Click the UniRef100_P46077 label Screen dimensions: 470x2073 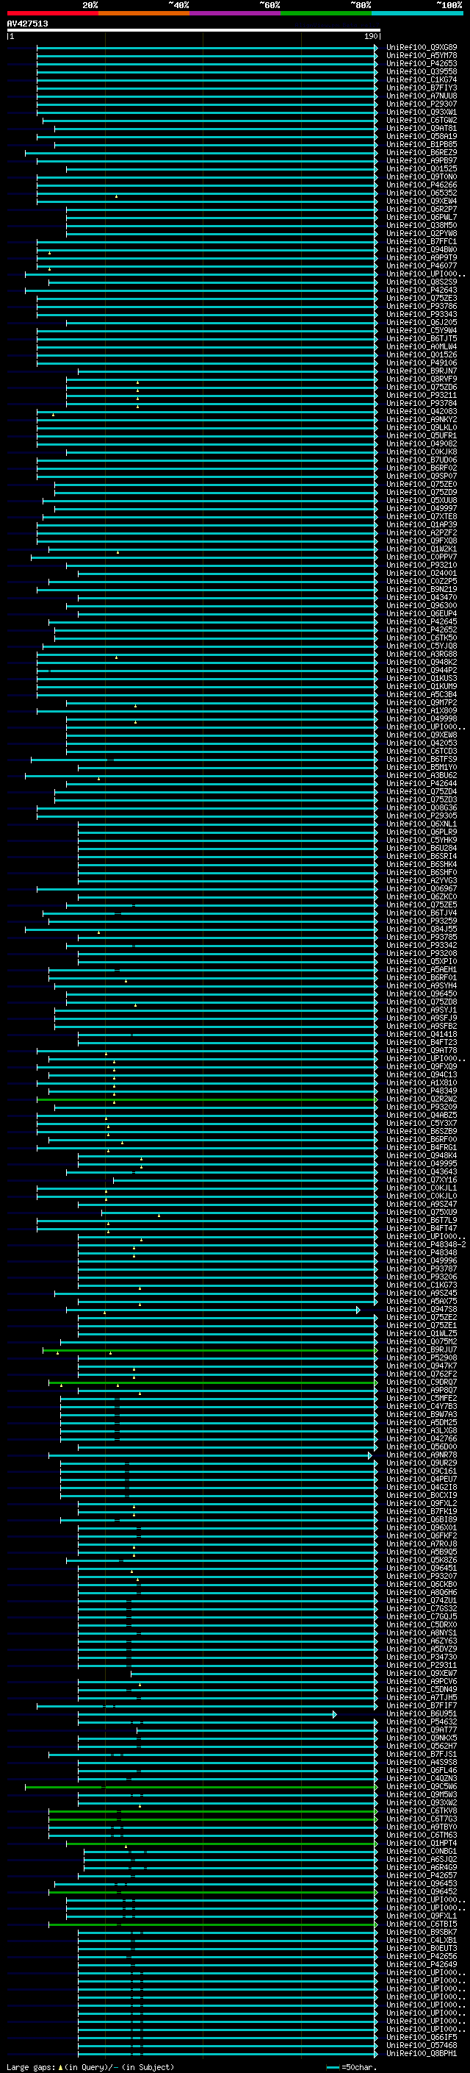(422, 265)
